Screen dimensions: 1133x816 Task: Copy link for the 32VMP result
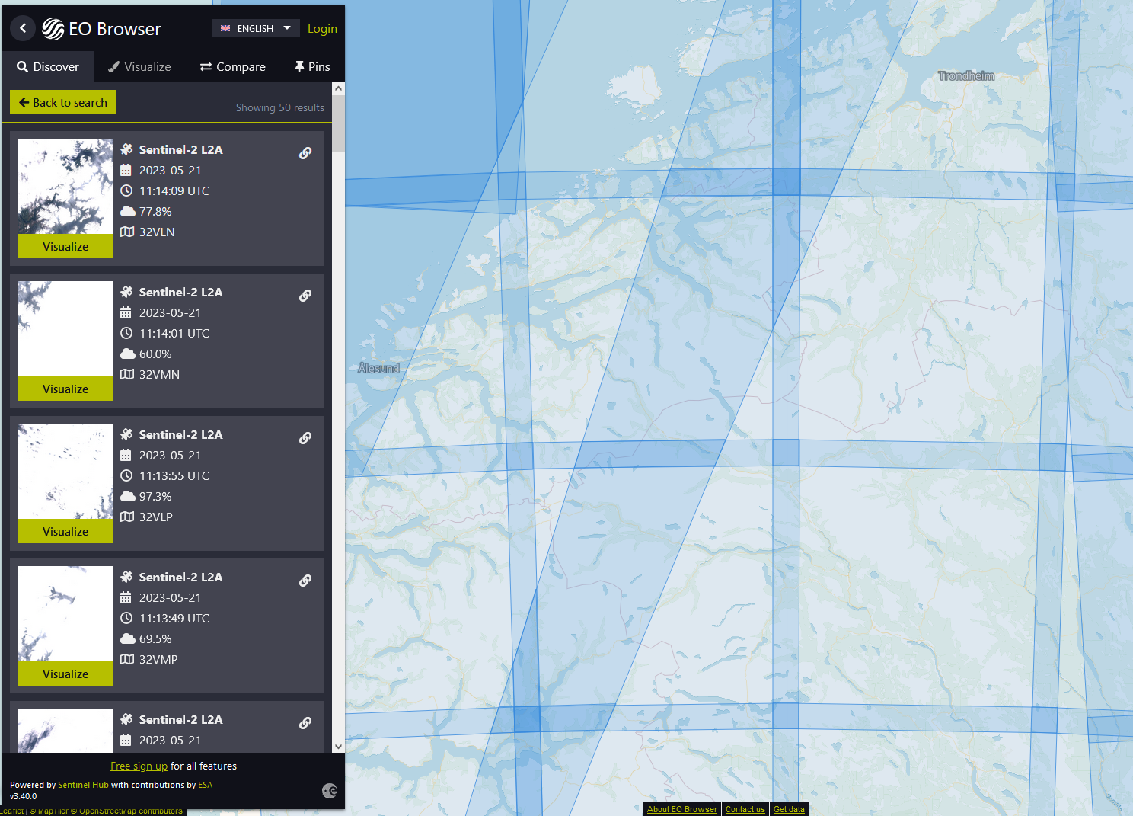pyautogui.click(x=305, y=581)
